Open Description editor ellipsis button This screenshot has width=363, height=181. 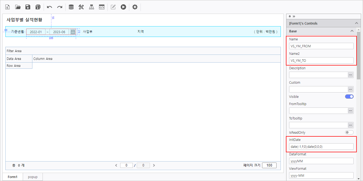coord(350,75)
